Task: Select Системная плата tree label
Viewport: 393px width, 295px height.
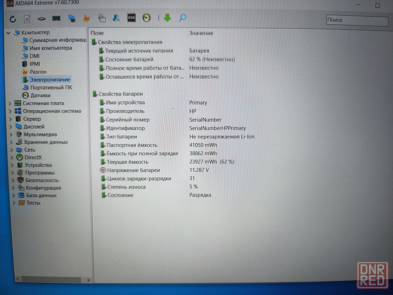Action: point(43,103)
